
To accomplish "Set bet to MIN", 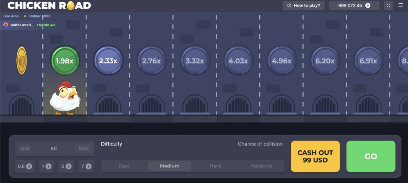I will (25, 149).
